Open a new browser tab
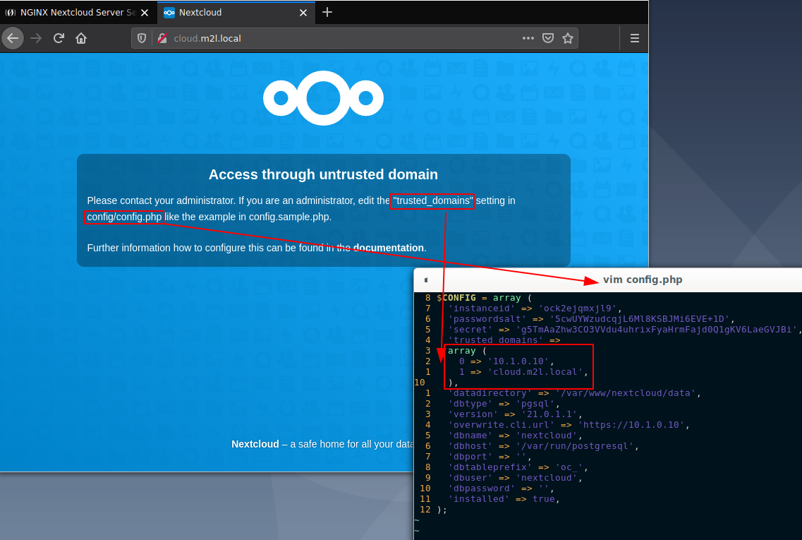Screen dimensions: 802x540 (x=327, y=12)
